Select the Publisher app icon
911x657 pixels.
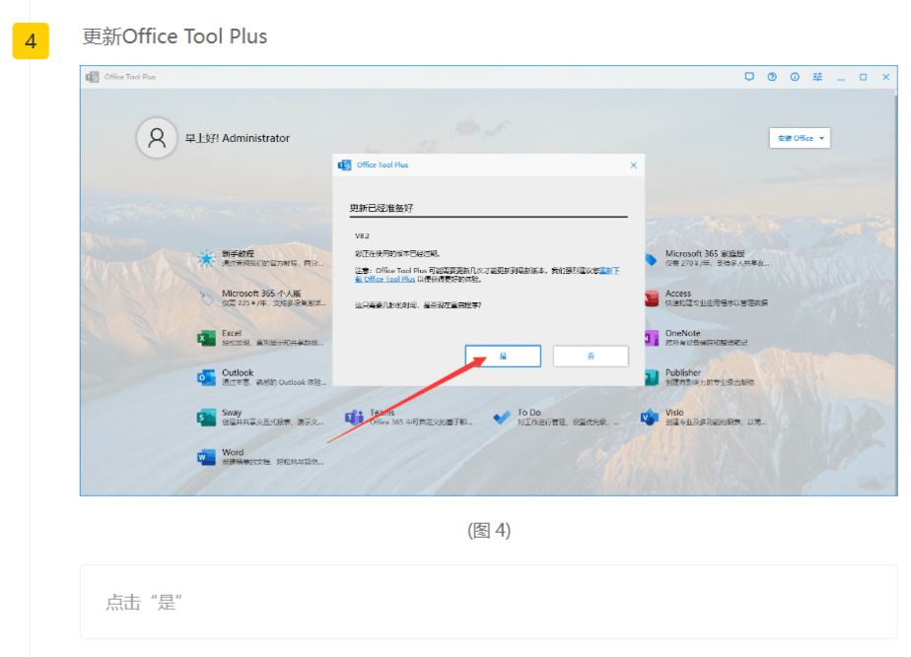(652, 377)
